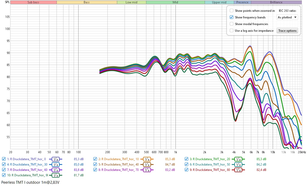307x186 pixels.
Task: Uncheck Show frequency bands option
Action: coord(232,17)
